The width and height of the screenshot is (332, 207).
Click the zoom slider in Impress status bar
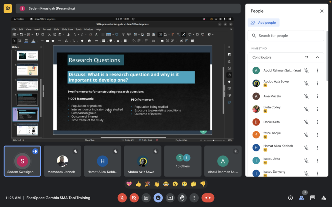coord(214,140)
